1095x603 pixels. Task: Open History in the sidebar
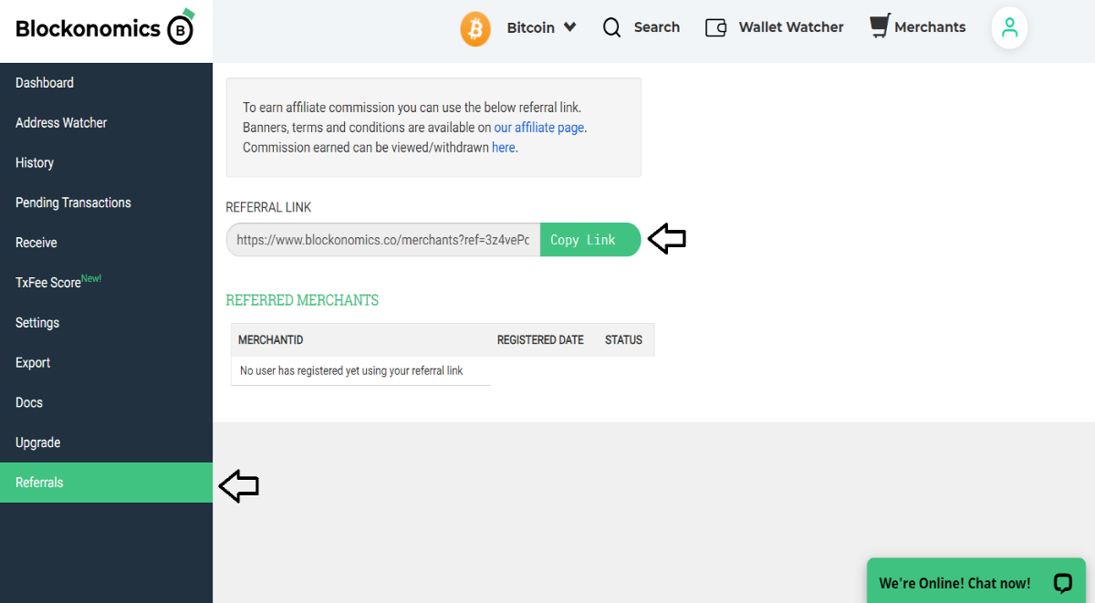(106, 163)
